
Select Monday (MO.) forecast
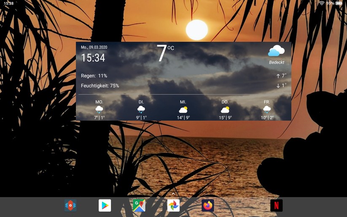[x=99, y=110]
